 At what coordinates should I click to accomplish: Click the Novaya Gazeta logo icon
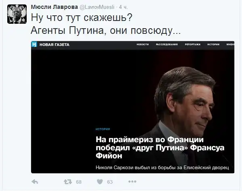[x=34, y=44]
